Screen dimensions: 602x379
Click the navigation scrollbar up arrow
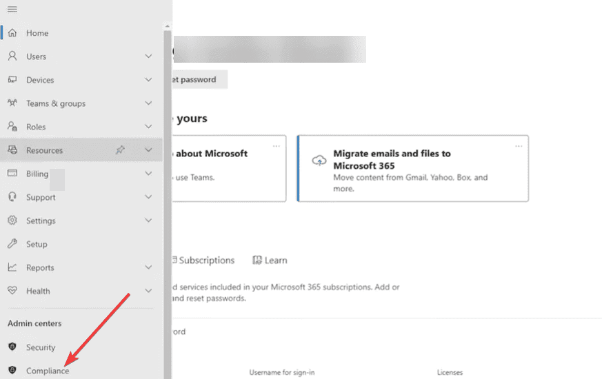click(168, 26)
